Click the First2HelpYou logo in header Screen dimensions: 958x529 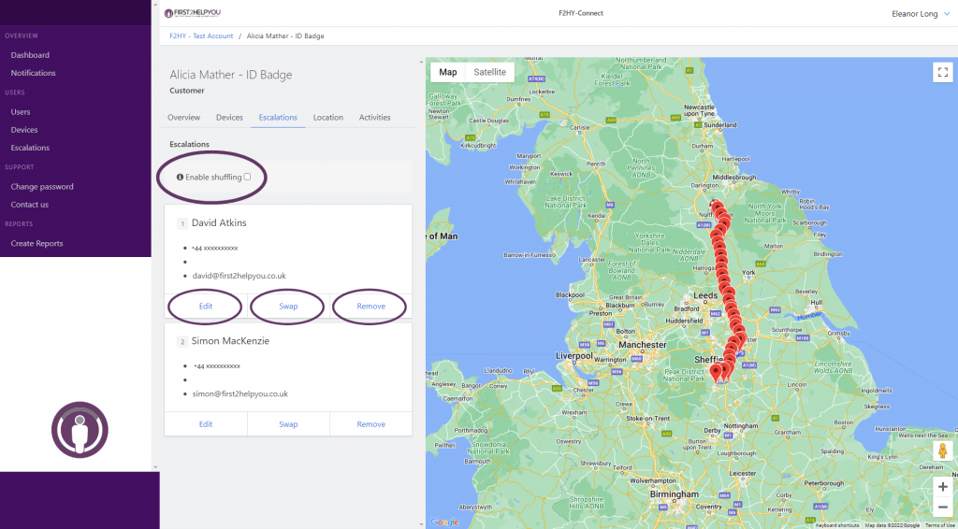click(193, 13)
